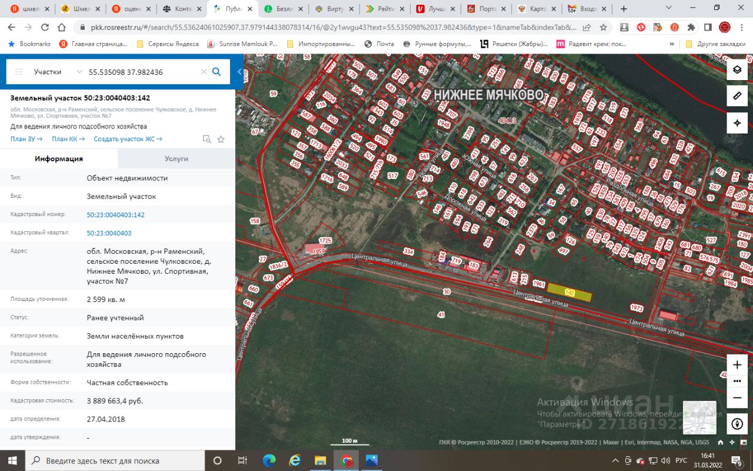This screenshot has height=471, width=753.
Task: Select the Информация tab
Action: coord(59,159)
